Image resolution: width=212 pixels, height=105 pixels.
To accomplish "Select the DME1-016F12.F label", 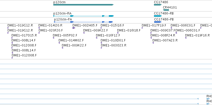I will [108, 35].
